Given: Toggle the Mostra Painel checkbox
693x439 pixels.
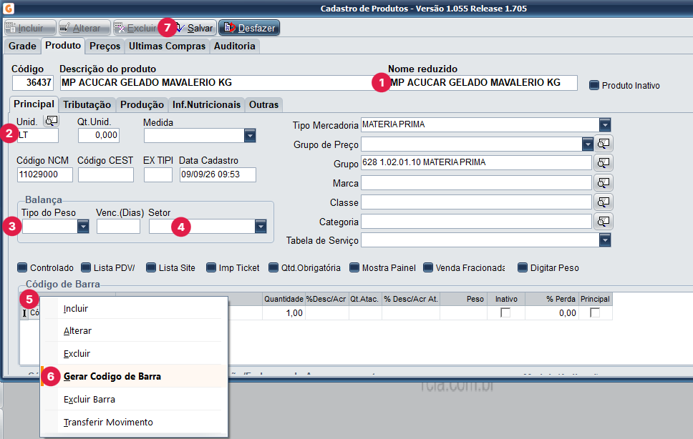Looking at the screenshot, I should click(x=354, y=267).
